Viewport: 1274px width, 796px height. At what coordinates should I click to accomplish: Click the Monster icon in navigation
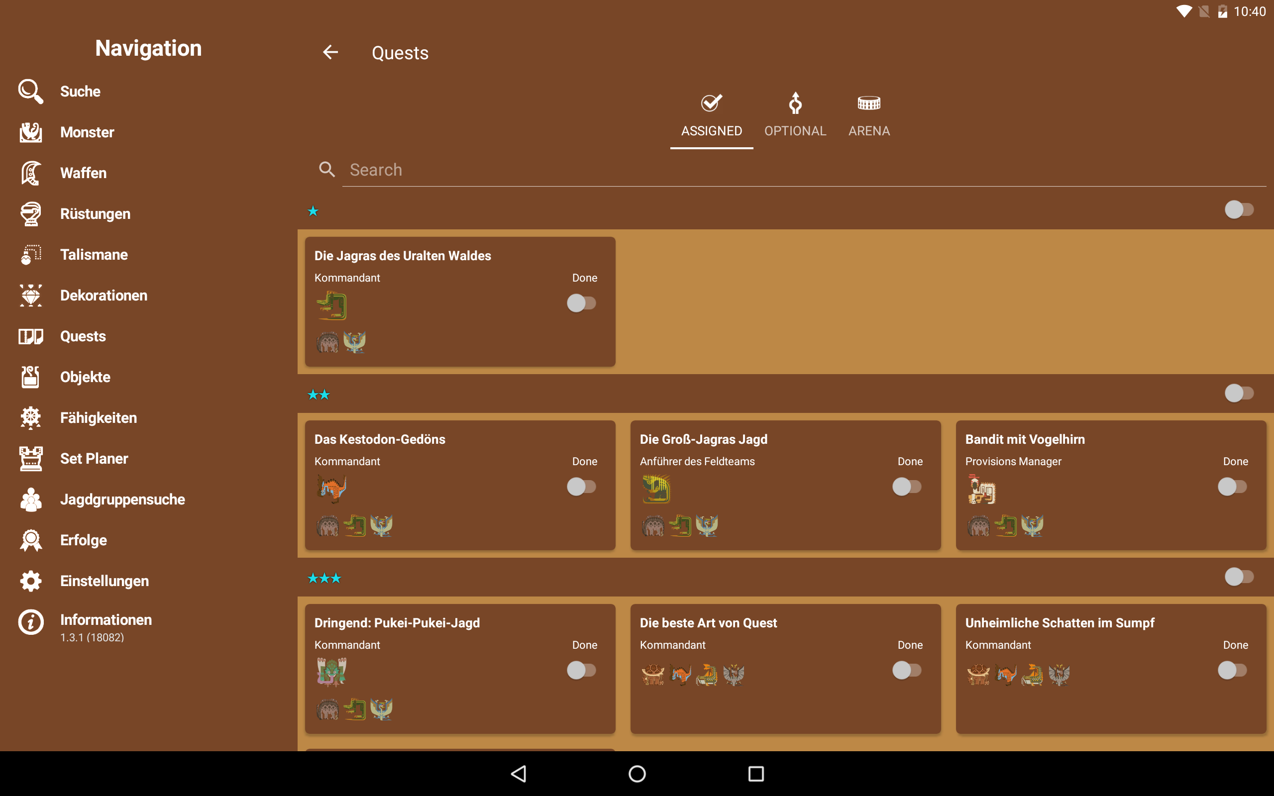point(30,132)
